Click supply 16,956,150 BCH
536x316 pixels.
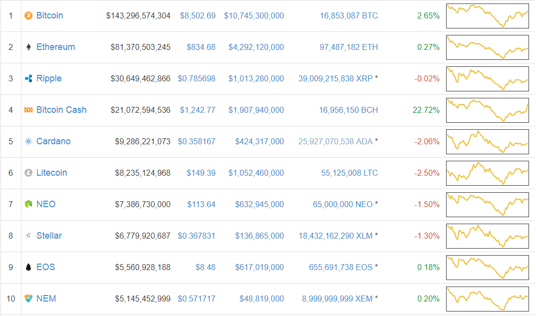(x=348, y=110)
